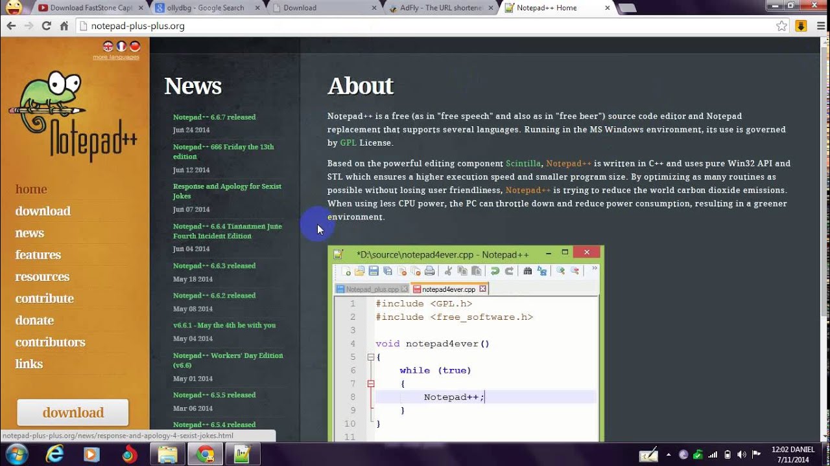Open news 'Notepad++ 6.5.5 released'
830x466 pixels.
pos(214,395)
